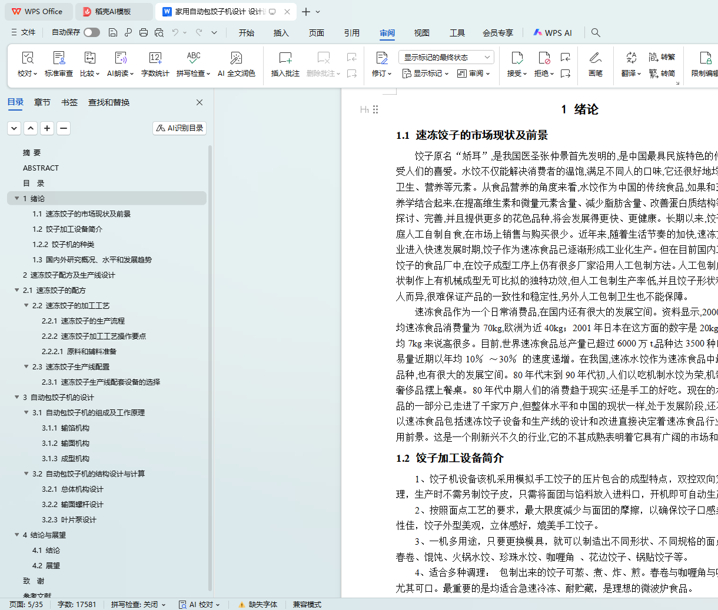This screenshot has height=610, width=718.
Task: Go to 2.2.1 速冻饺子的生产流程 heading
Action: pyautogui.click(x=92, y=321)
